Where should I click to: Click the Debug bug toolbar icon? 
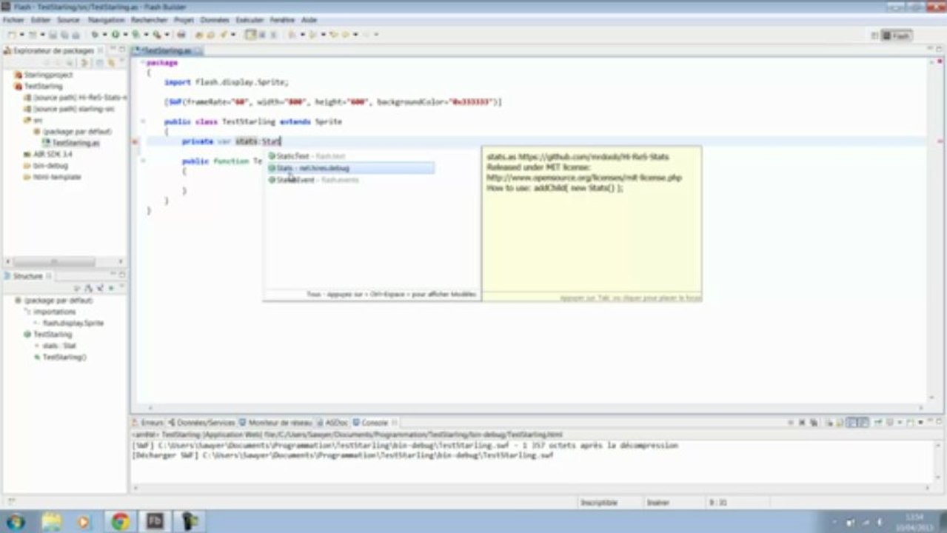(95, 34)
